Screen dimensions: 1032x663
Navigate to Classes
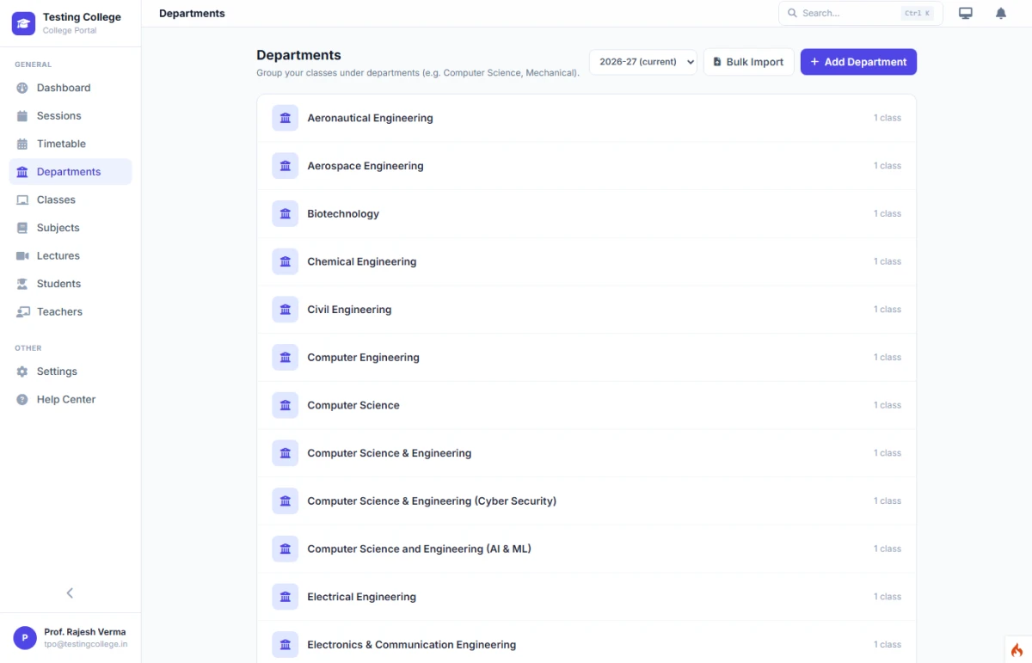pyautogui.click(x=71, y=200)
